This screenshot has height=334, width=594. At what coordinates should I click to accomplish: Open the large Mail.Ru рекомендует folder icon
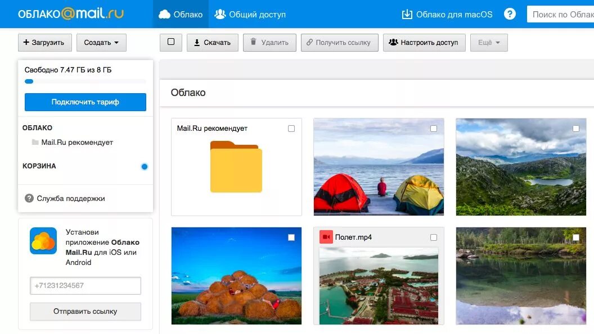[x=236, y=166]
